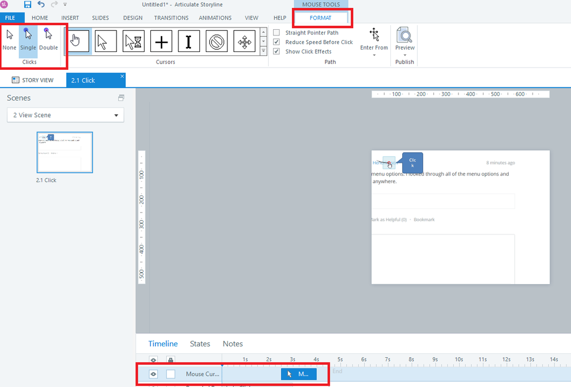The width and height of the screenshot is (571, 387).
Task: Select the None click option
Action: (10, 40)
